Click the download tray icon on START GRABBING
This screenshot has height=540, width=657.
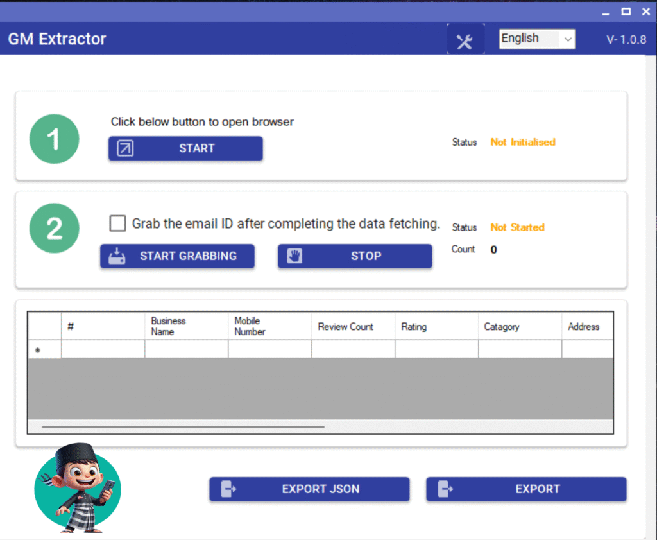pos(117,256)
